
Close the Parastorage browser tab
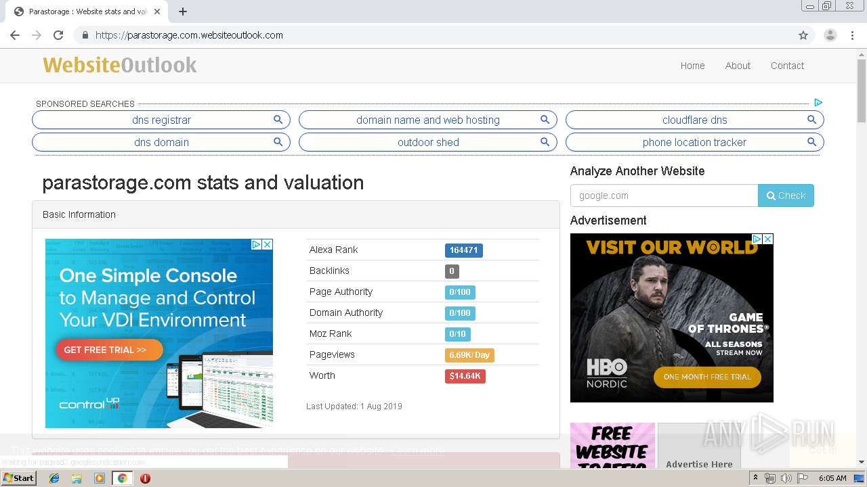pos(157,11)
